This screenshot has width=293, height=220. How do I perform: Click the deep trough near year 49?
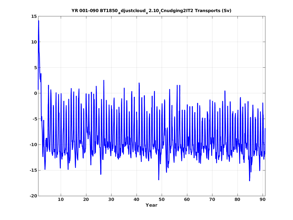159,180
